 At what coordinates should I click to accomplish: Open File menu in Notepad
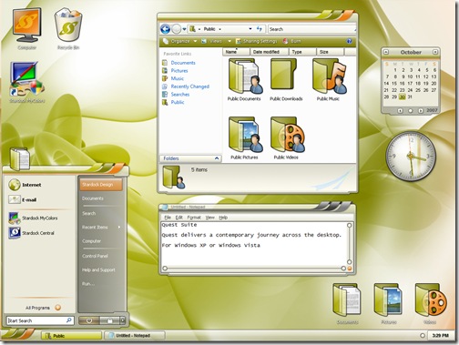click(x=168, y=218)
